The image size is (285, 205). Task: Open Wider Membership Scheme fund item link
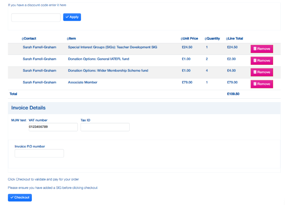(x=108, y=71)
